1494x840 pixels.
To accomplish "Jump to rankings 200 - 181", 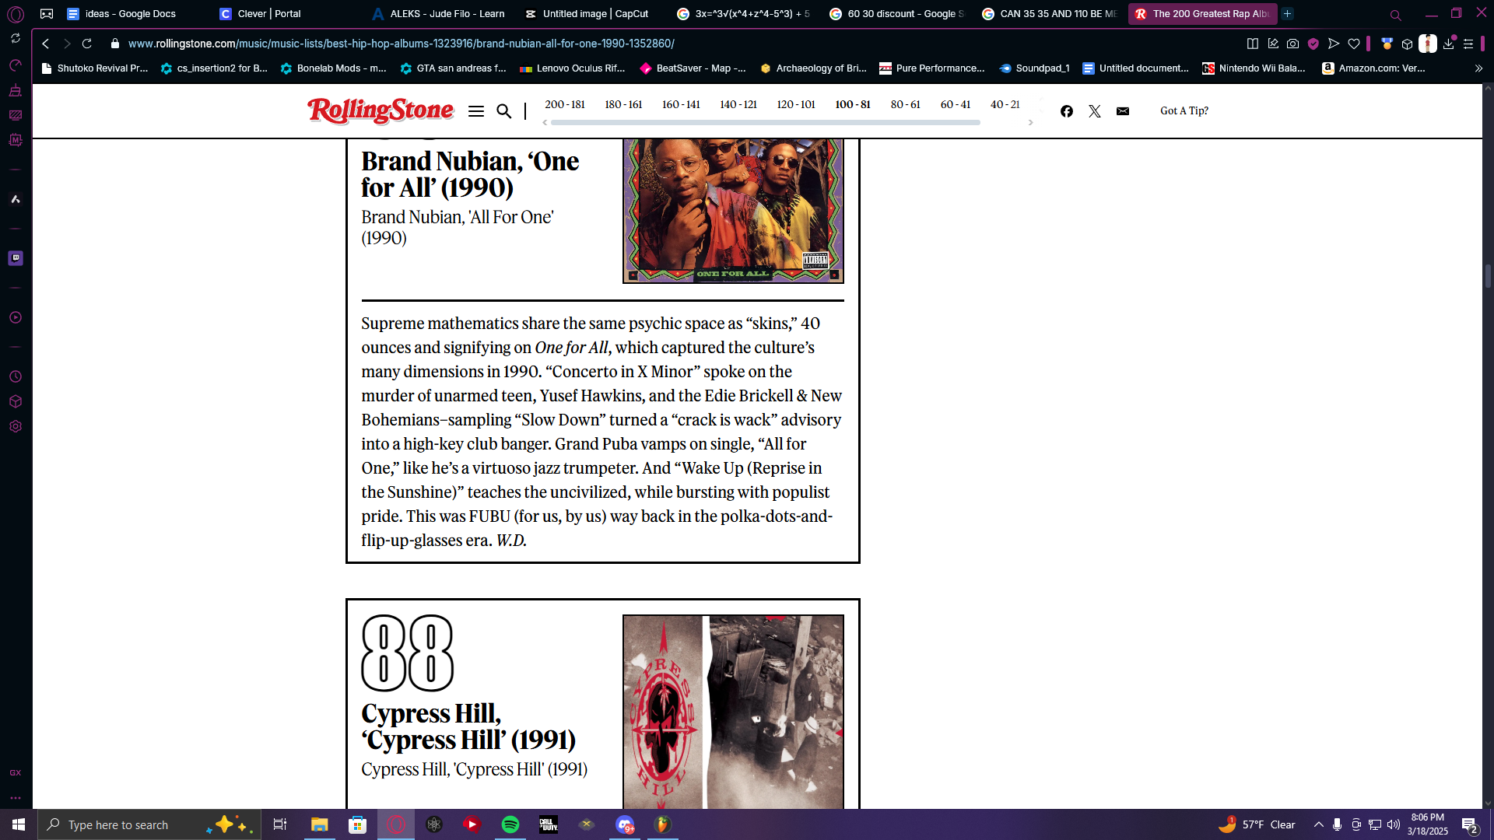I will click(x=565, y=105).
